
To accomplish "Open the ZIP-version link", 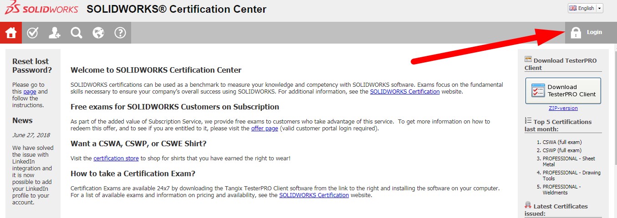I will coord(563,108).
